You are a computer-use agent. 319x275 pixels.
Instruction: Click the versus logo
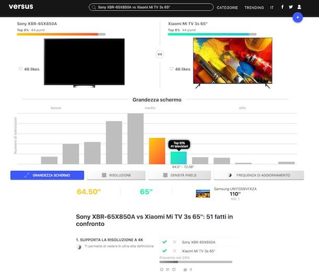point(21,6)
